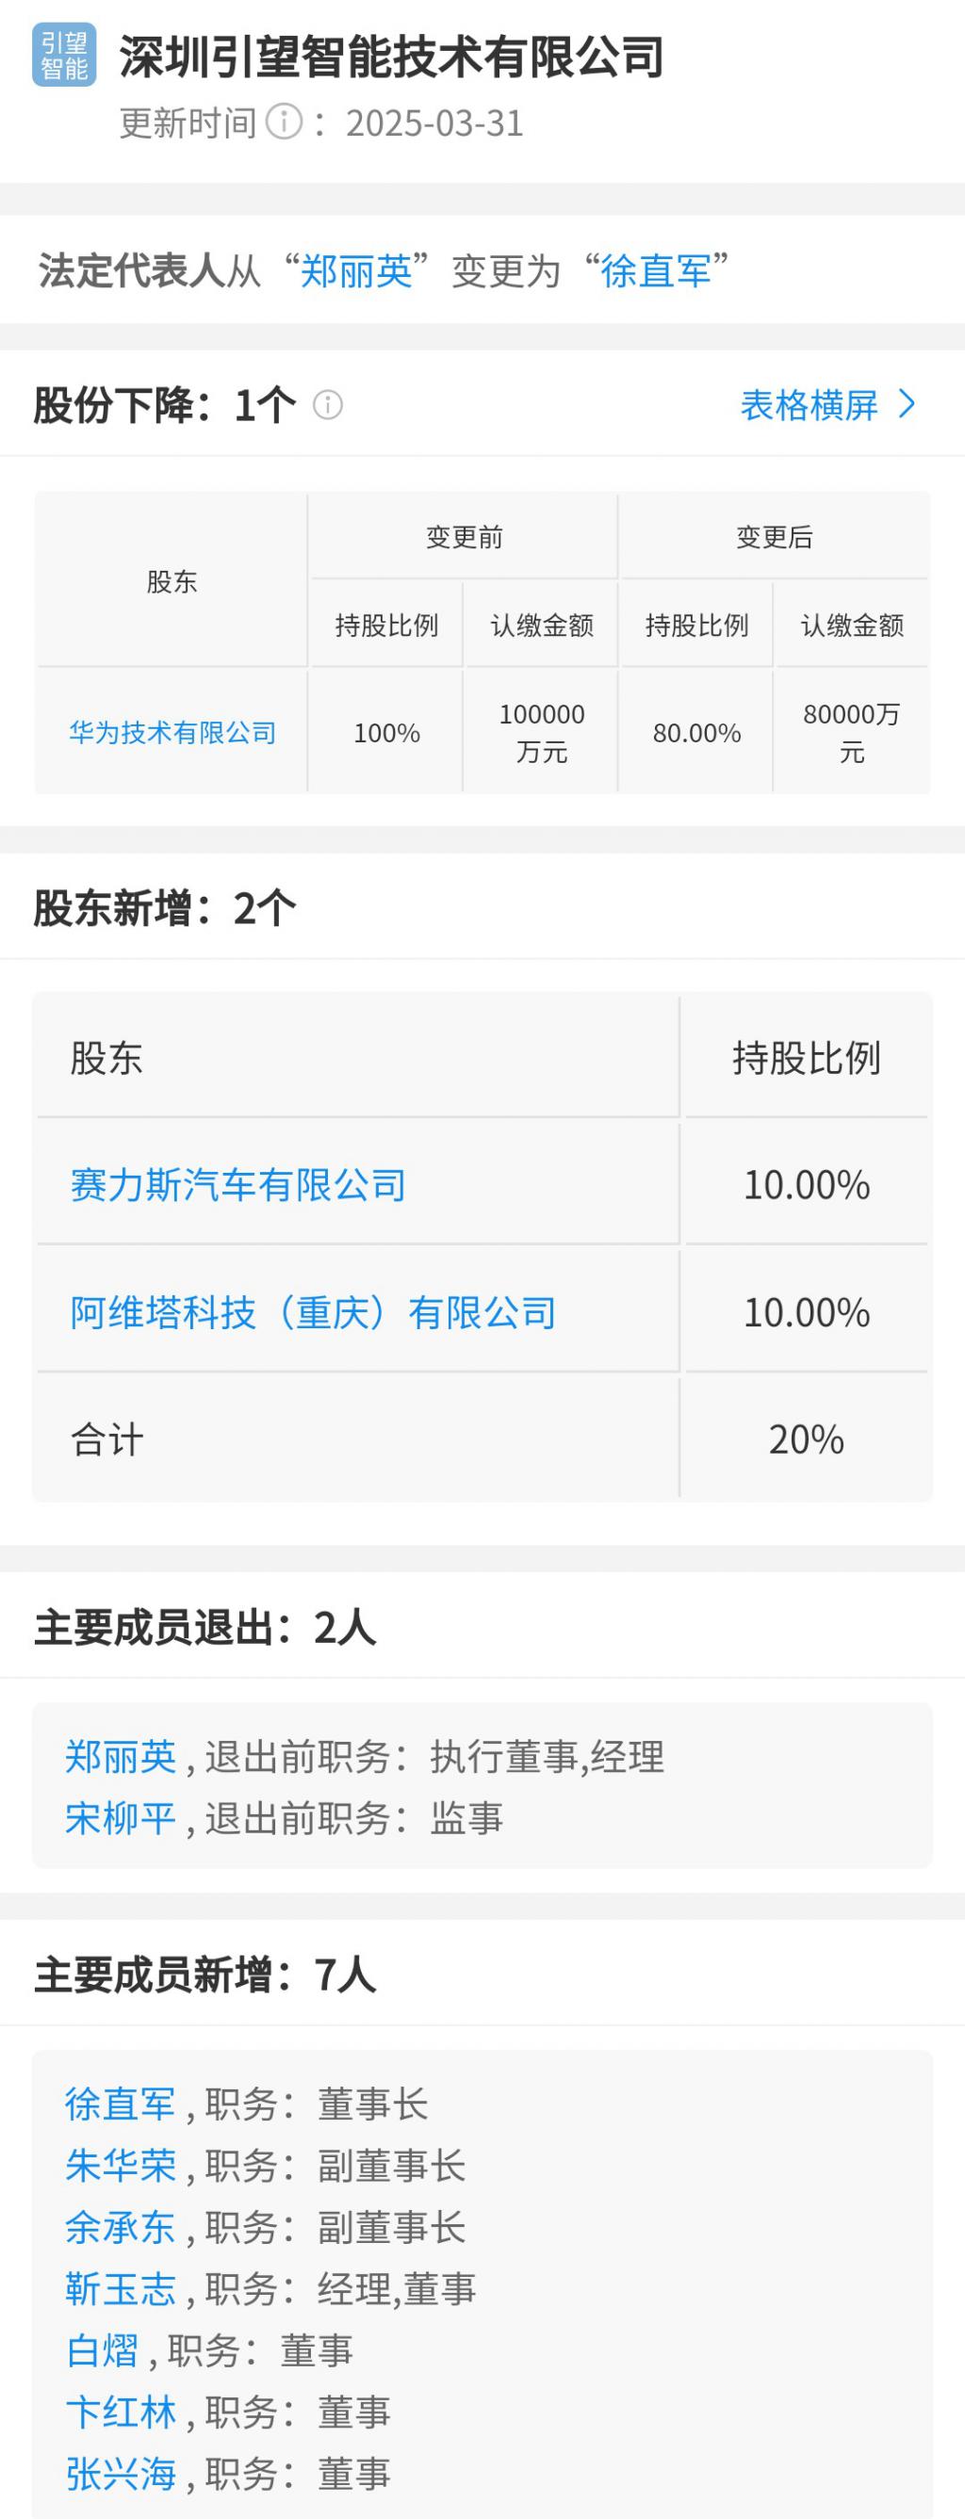Open chairman 徐直军 in new members list
The height and width of the screenshot is (2519, 965).
[122, 2105]
